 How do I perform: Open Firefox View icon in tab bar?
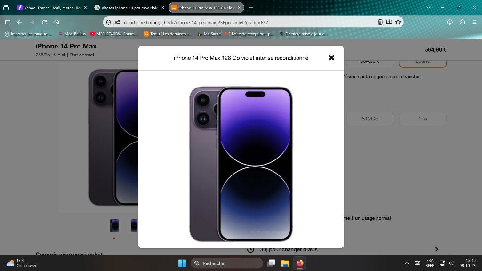(6, 8)
